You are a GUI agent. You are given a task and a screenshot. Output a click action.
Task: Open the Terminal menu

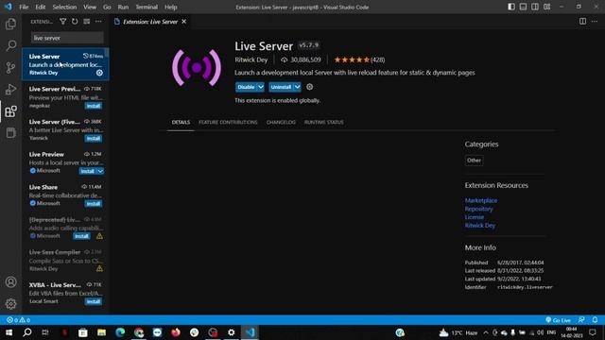point(147,7)
